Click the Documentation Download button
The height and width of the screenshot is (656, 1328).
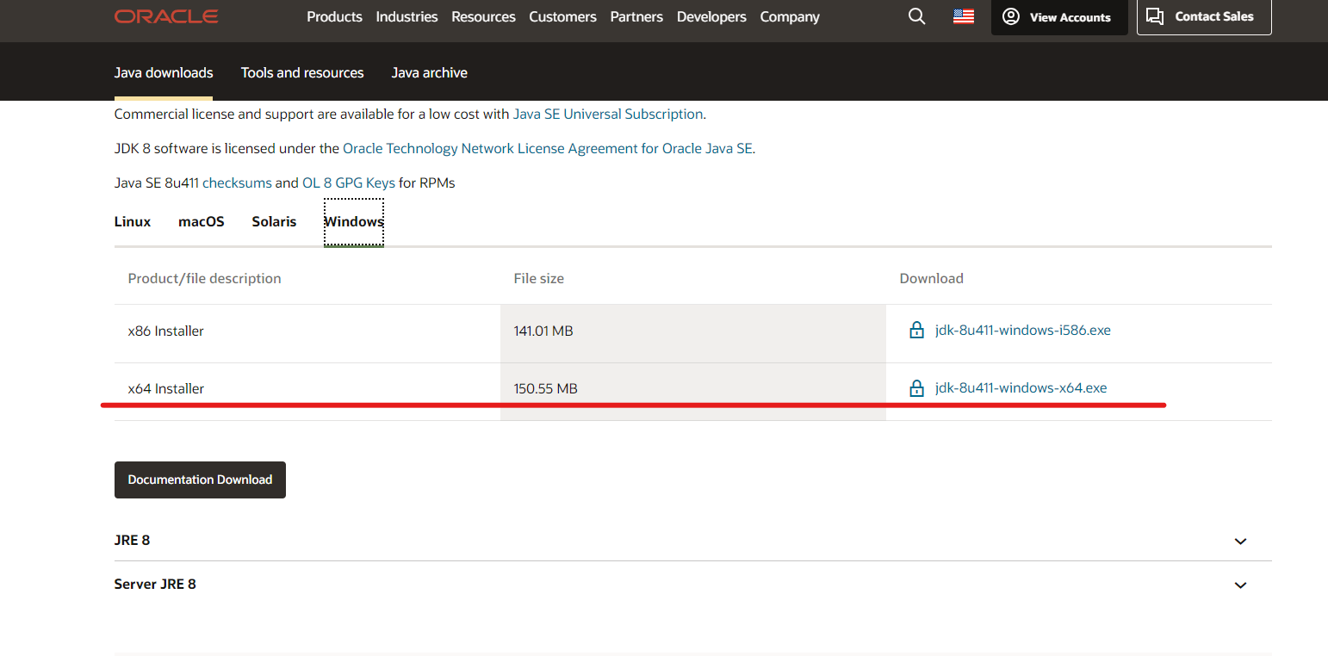(x=200, y=480)
